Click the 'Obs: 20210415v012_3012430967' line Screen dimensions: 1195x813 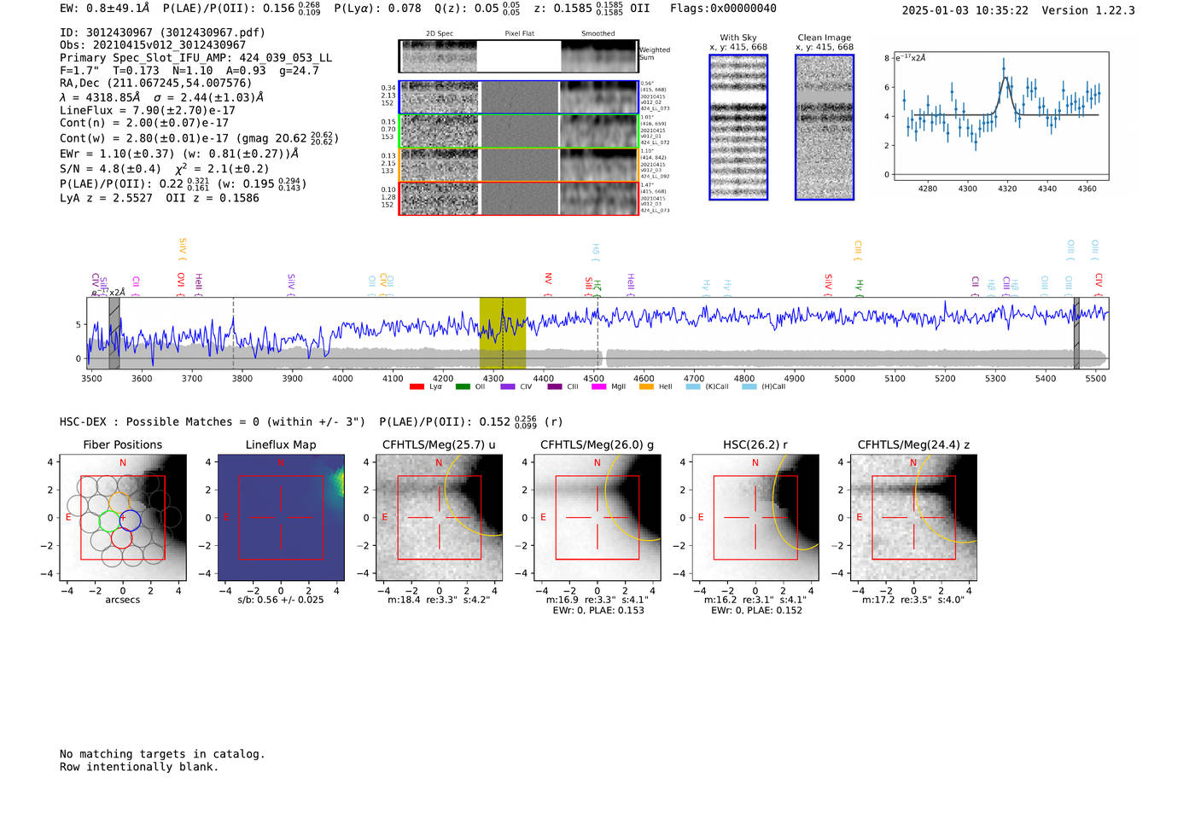click(153, 45)
